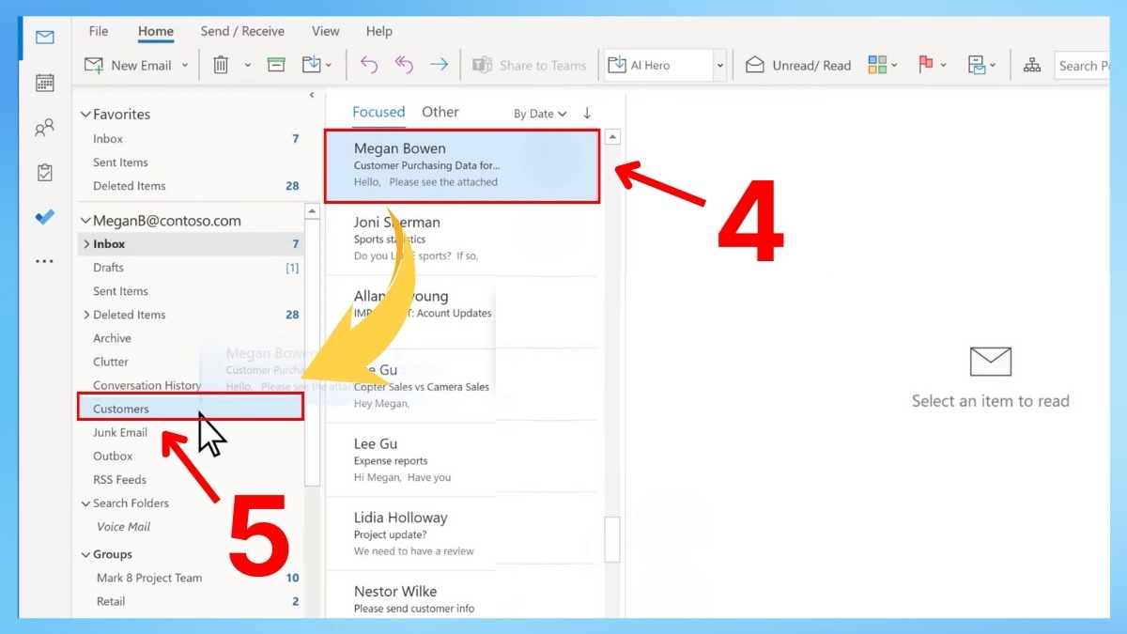
Task: Click the org chart groups icon
Action: 1032,65
